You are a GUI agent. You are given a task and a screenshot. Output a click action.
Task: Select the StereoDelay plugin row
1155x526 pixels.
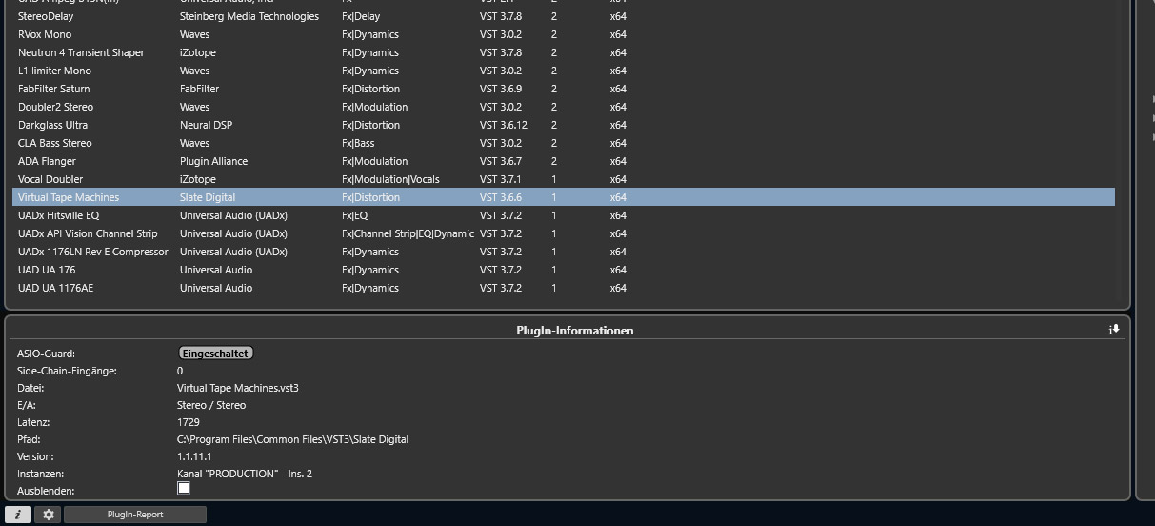(564, 16)
